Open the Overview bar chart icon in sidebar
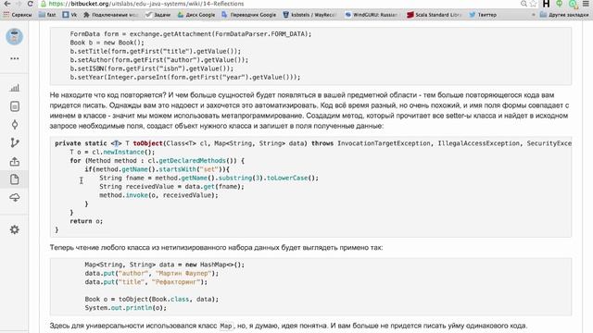 pyautogui.click(x=15, y=88)
